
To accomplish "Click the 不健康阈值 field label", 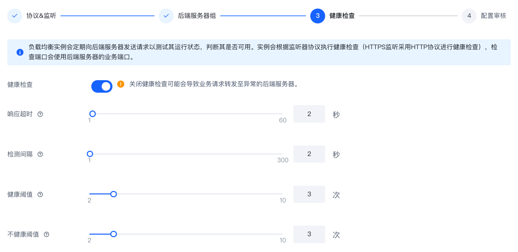I will pos(23,234).
